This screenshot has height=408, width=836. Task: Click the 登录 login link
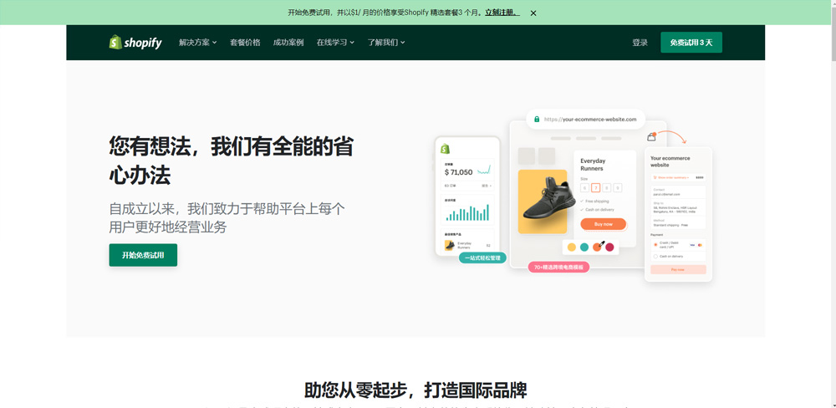tap(640, 43)
